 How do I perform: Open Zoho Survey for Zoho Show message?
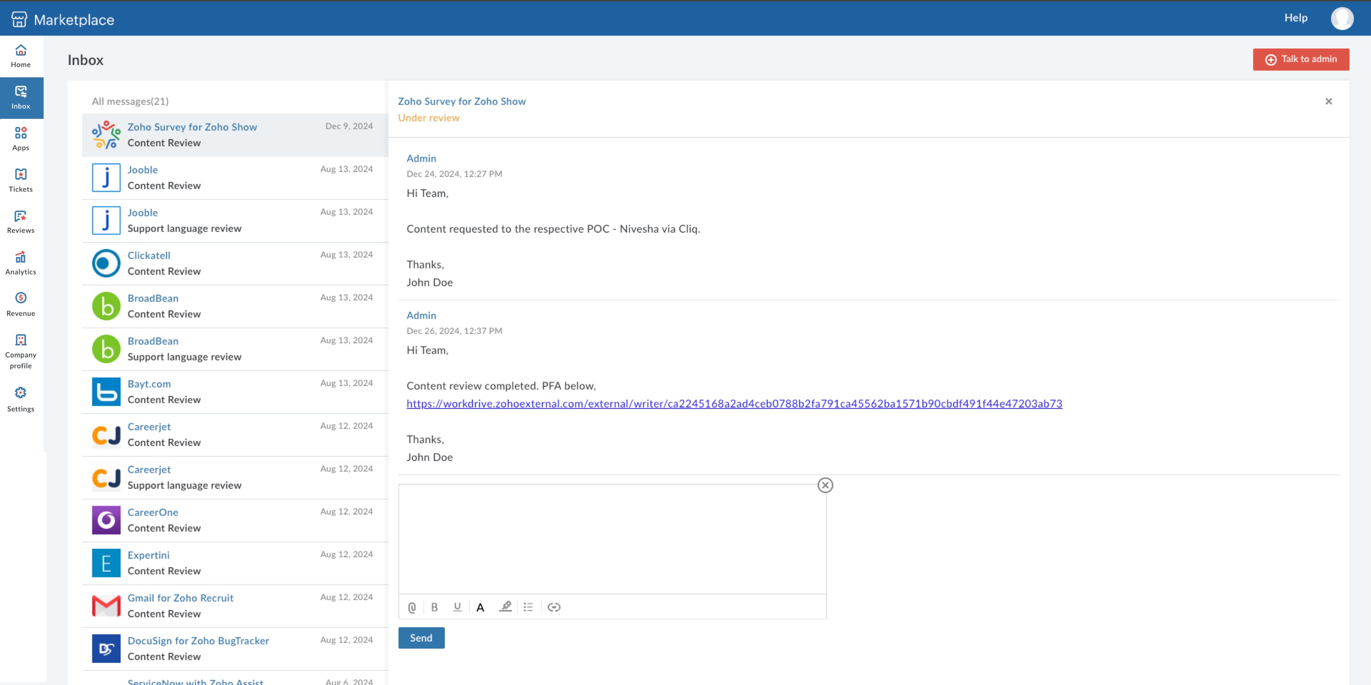tap(235, 135)
